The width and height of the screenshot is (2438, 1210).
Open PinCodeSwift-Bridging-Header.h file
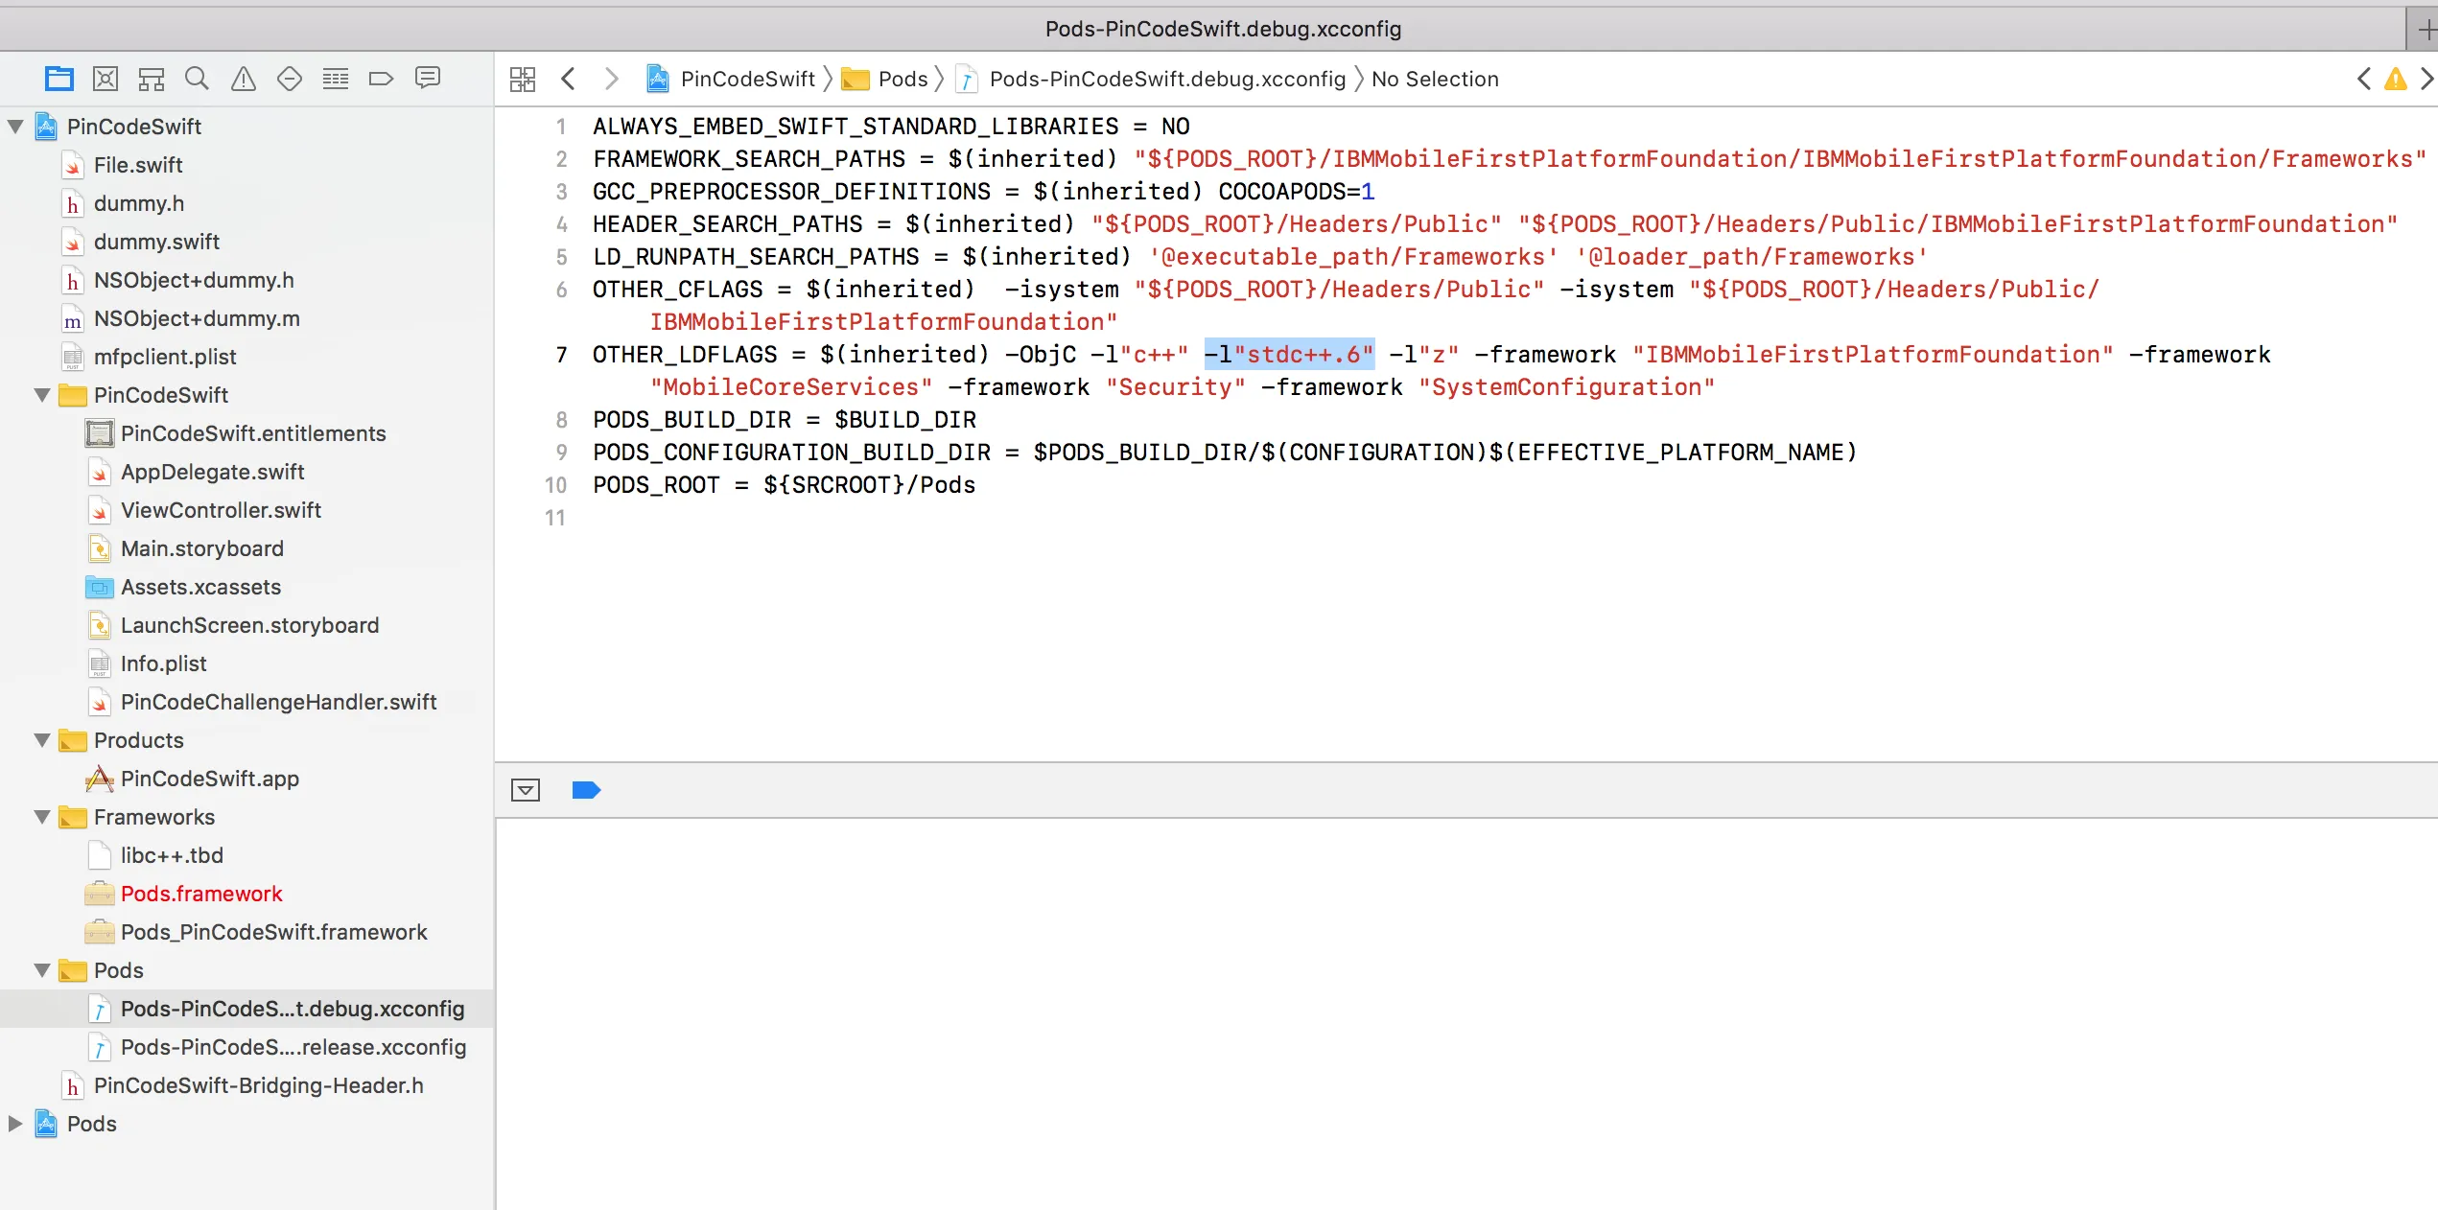[x=258, y=1085]
